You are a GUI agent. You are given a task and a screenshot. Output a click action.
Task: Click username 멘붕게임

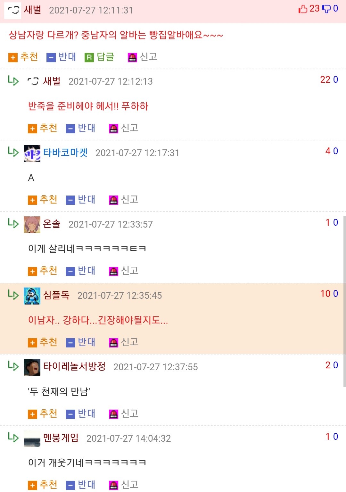[61, 438]
